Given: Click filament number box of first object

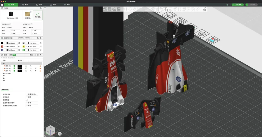Looking at the screenshot, I should (x=20, y=66).
